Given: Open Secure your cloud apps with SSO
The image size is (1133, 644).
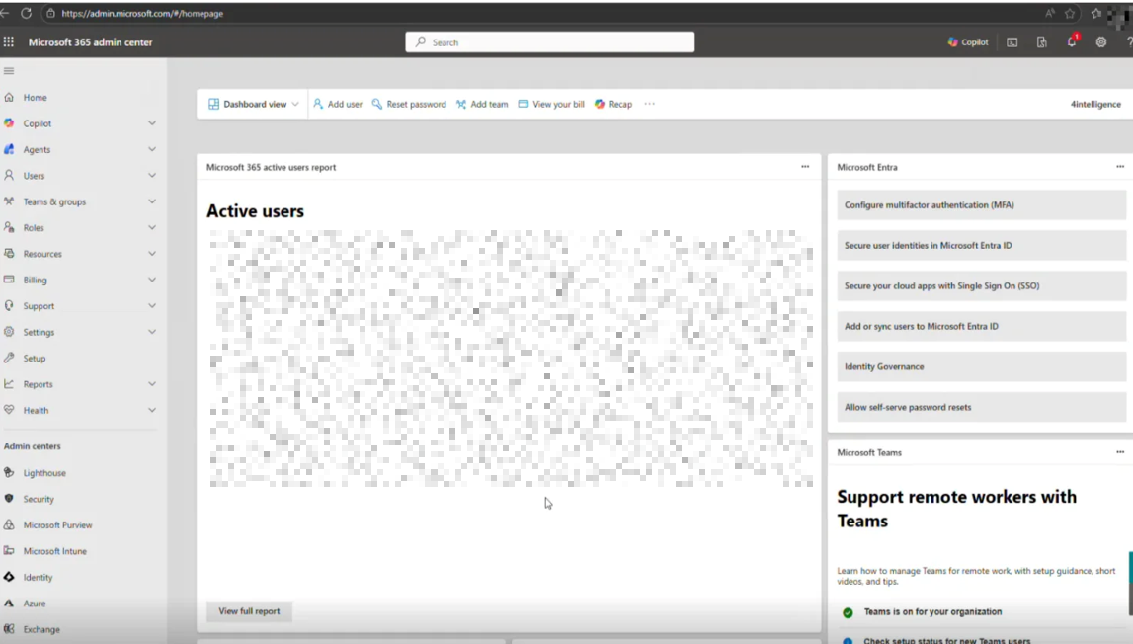Looking at the screenshot, I should click(x=981, y=286).
